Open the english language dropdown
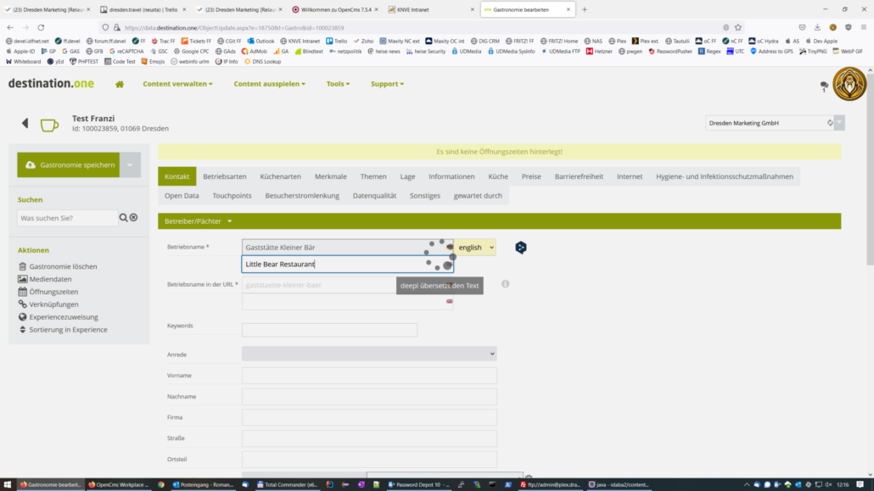 (475, 248)
